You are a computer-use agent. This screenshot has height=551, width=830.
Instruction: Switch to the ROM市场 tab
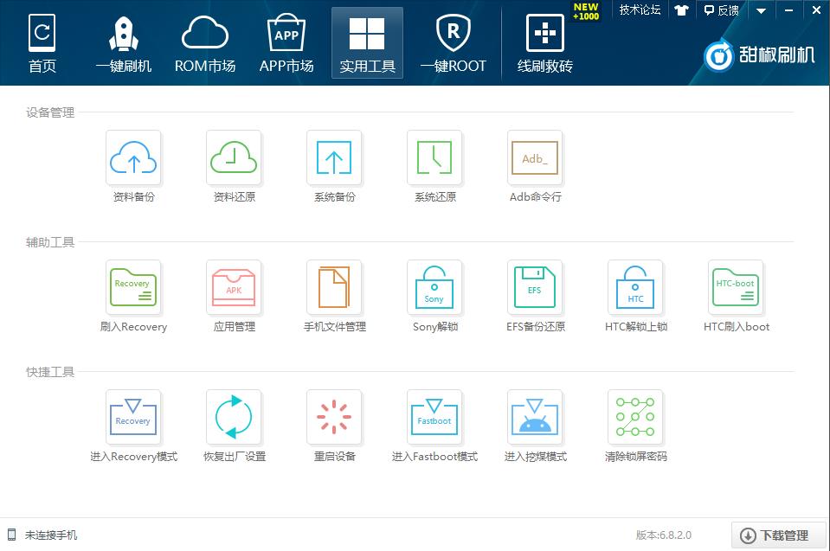[x=205, y=43]
